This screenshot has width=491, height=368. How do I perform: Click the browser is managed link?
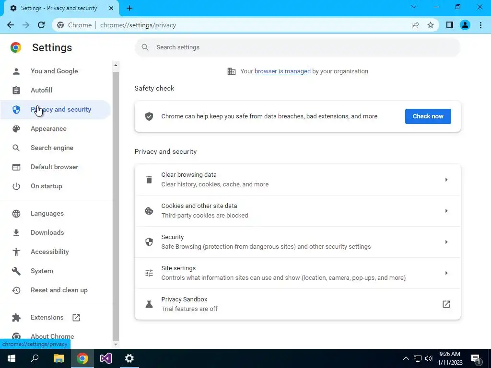coord(282,71)
